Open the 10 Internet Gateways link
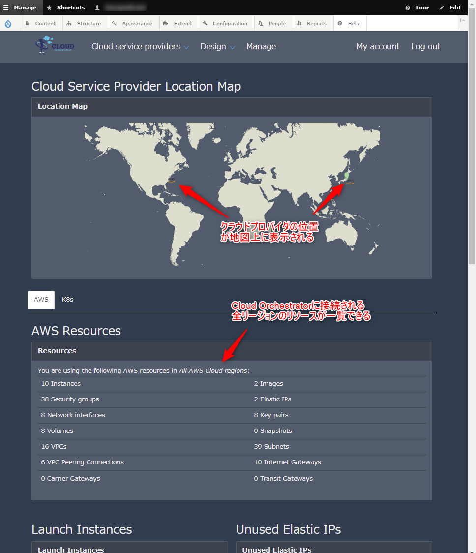This screenshot has height=553, width=476. (x=287, y=462)
